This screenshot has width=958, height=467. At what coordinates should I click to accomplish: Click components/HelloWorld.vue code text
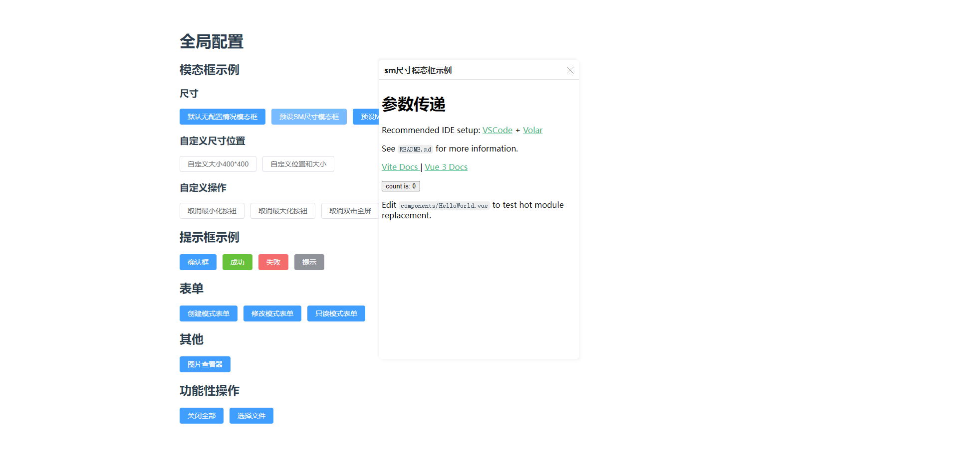444,205
